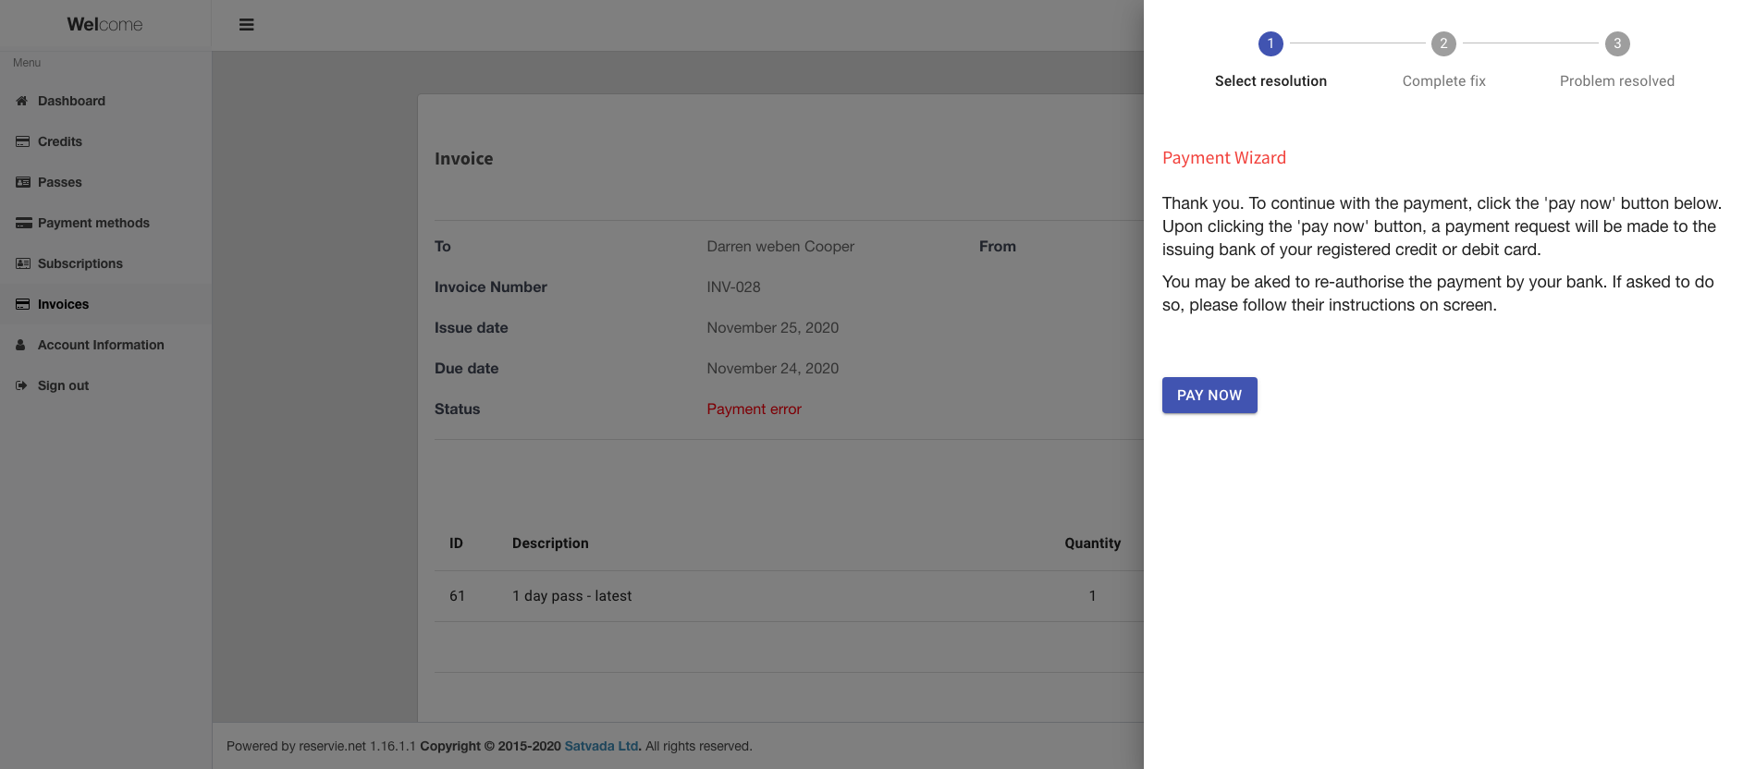
Task: Select step 2 circle Complete fix
Action: [1443, 43]
